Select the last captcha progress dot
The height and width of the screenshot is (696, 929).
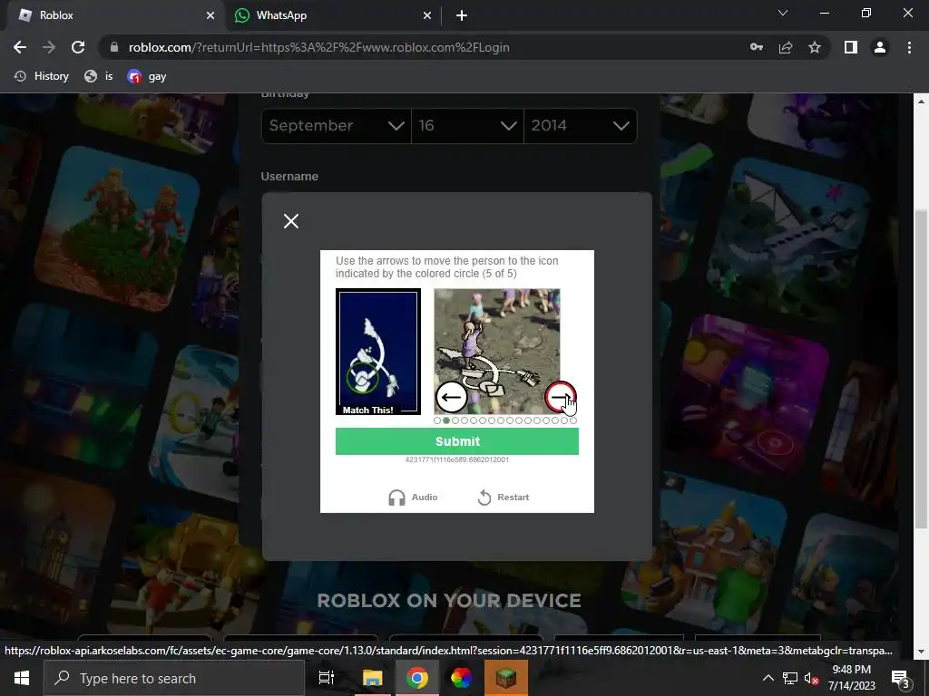[x=573, y=420]
